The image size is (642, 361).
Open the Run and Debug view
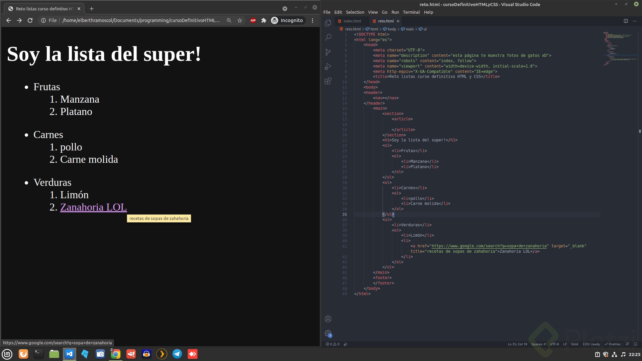[328, 67]
